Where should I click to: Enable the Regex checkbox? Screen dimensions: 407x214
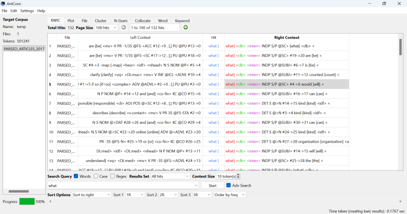tap(113, 176)
